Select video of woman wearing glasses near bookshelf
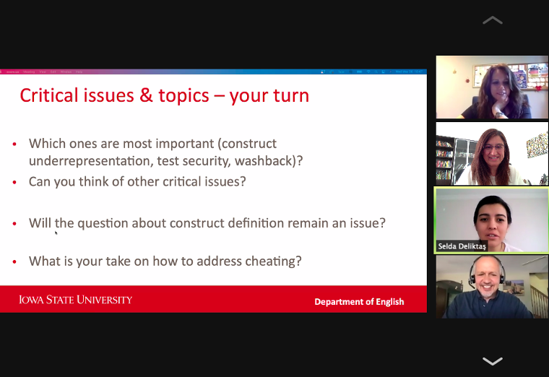Viewport: 549px width, 377px height. (492, 153)
